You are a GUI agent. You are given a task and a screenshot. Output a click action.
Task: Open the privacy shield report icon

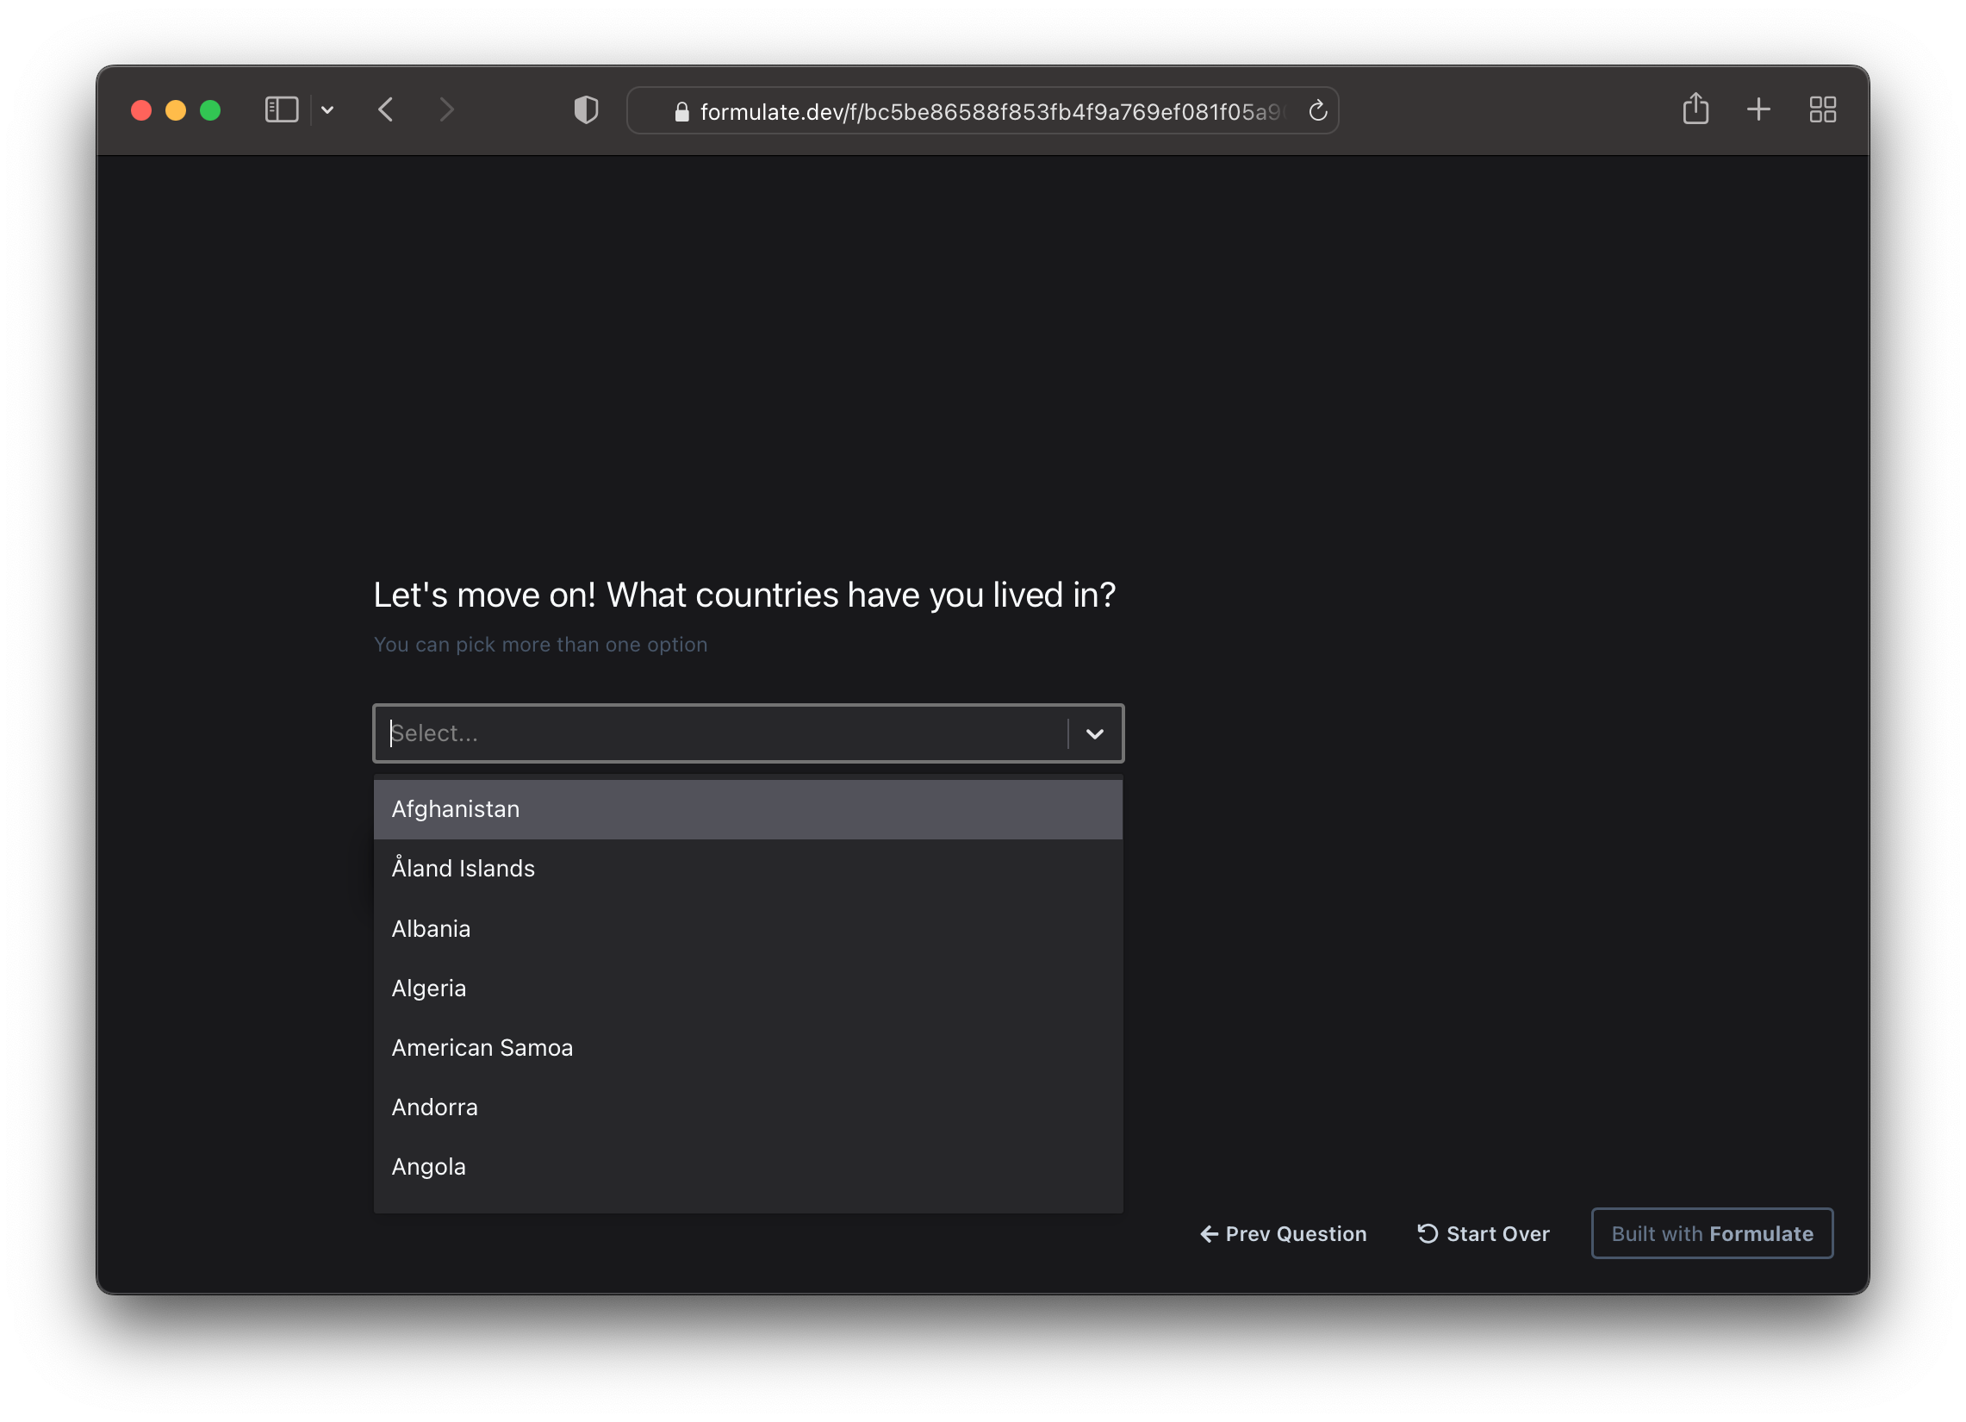(586, 110)
